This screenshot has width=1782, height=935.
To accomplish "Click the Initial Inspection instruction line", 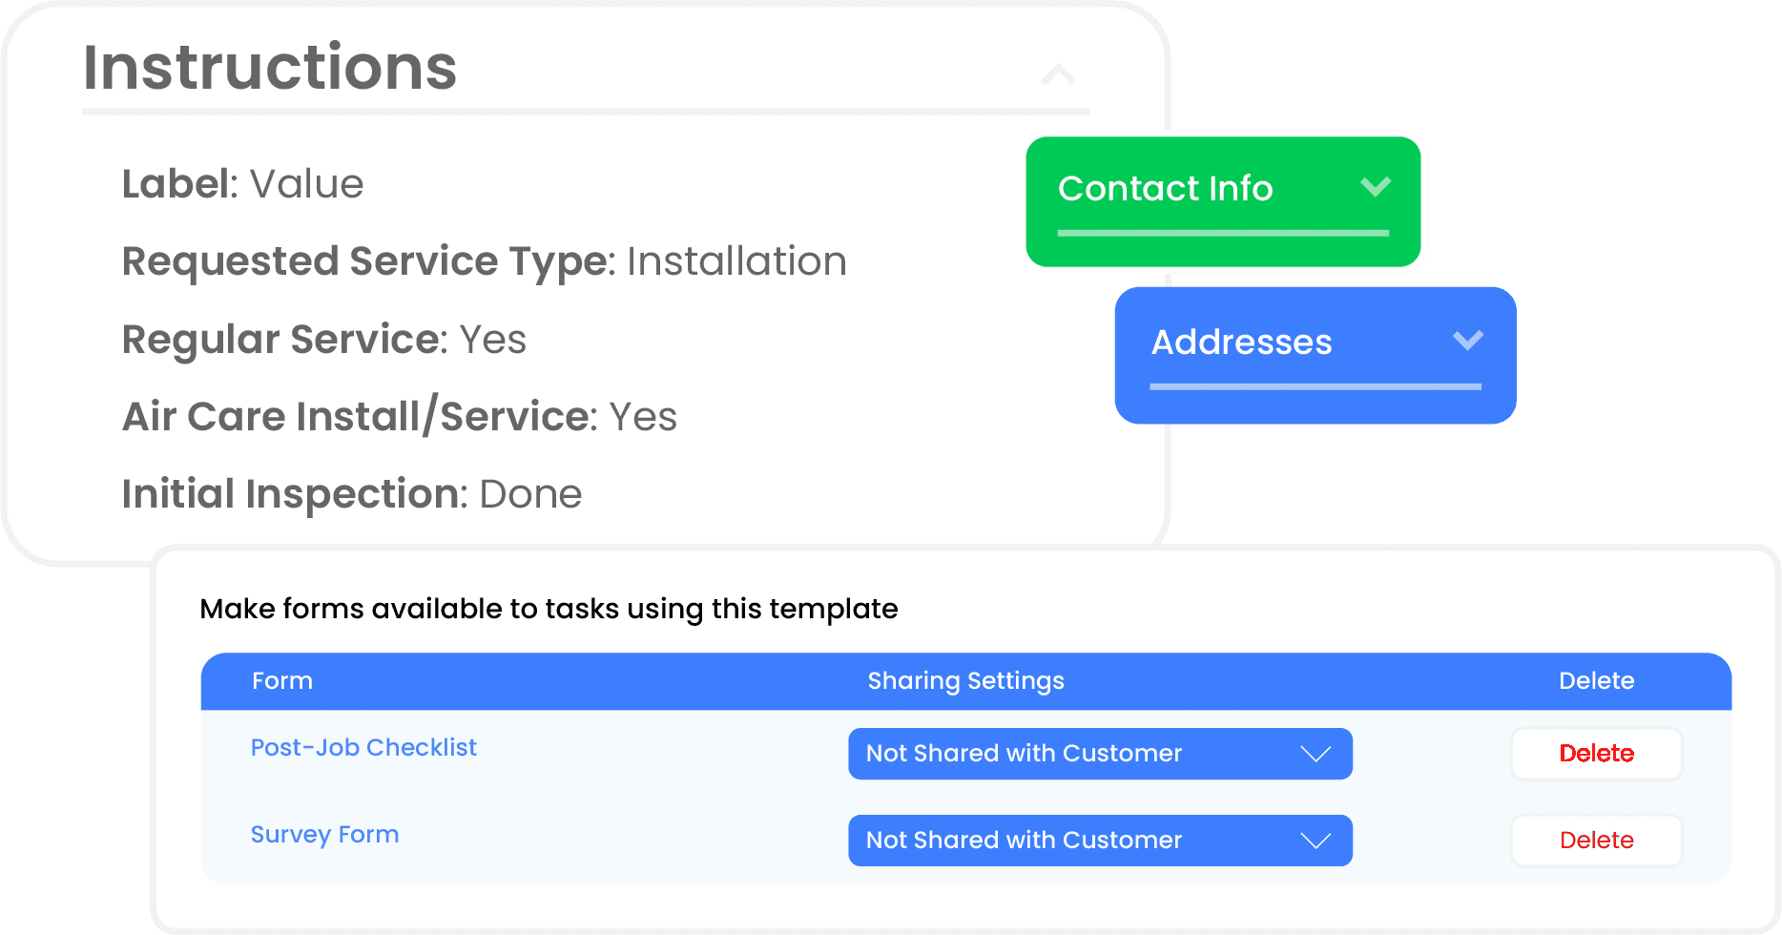I will click(351, 494).
